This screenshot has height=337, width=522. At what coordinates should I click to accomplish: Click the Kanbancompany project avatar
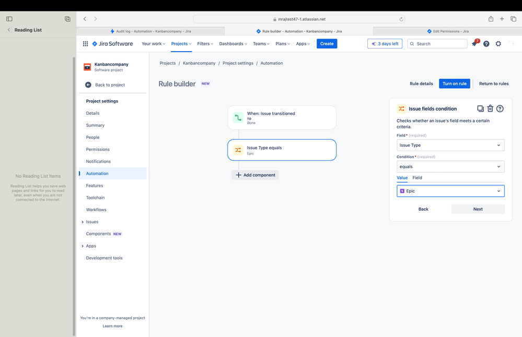(87, 67)
